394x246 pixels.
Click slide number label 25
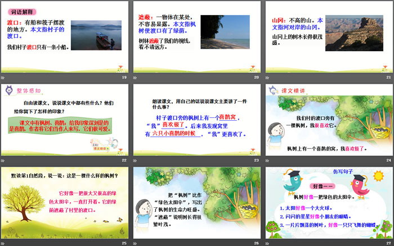click(124, 243)
